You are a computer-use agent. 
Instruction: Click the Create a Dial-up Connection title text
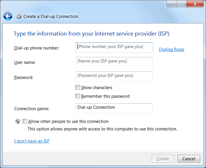51,16
